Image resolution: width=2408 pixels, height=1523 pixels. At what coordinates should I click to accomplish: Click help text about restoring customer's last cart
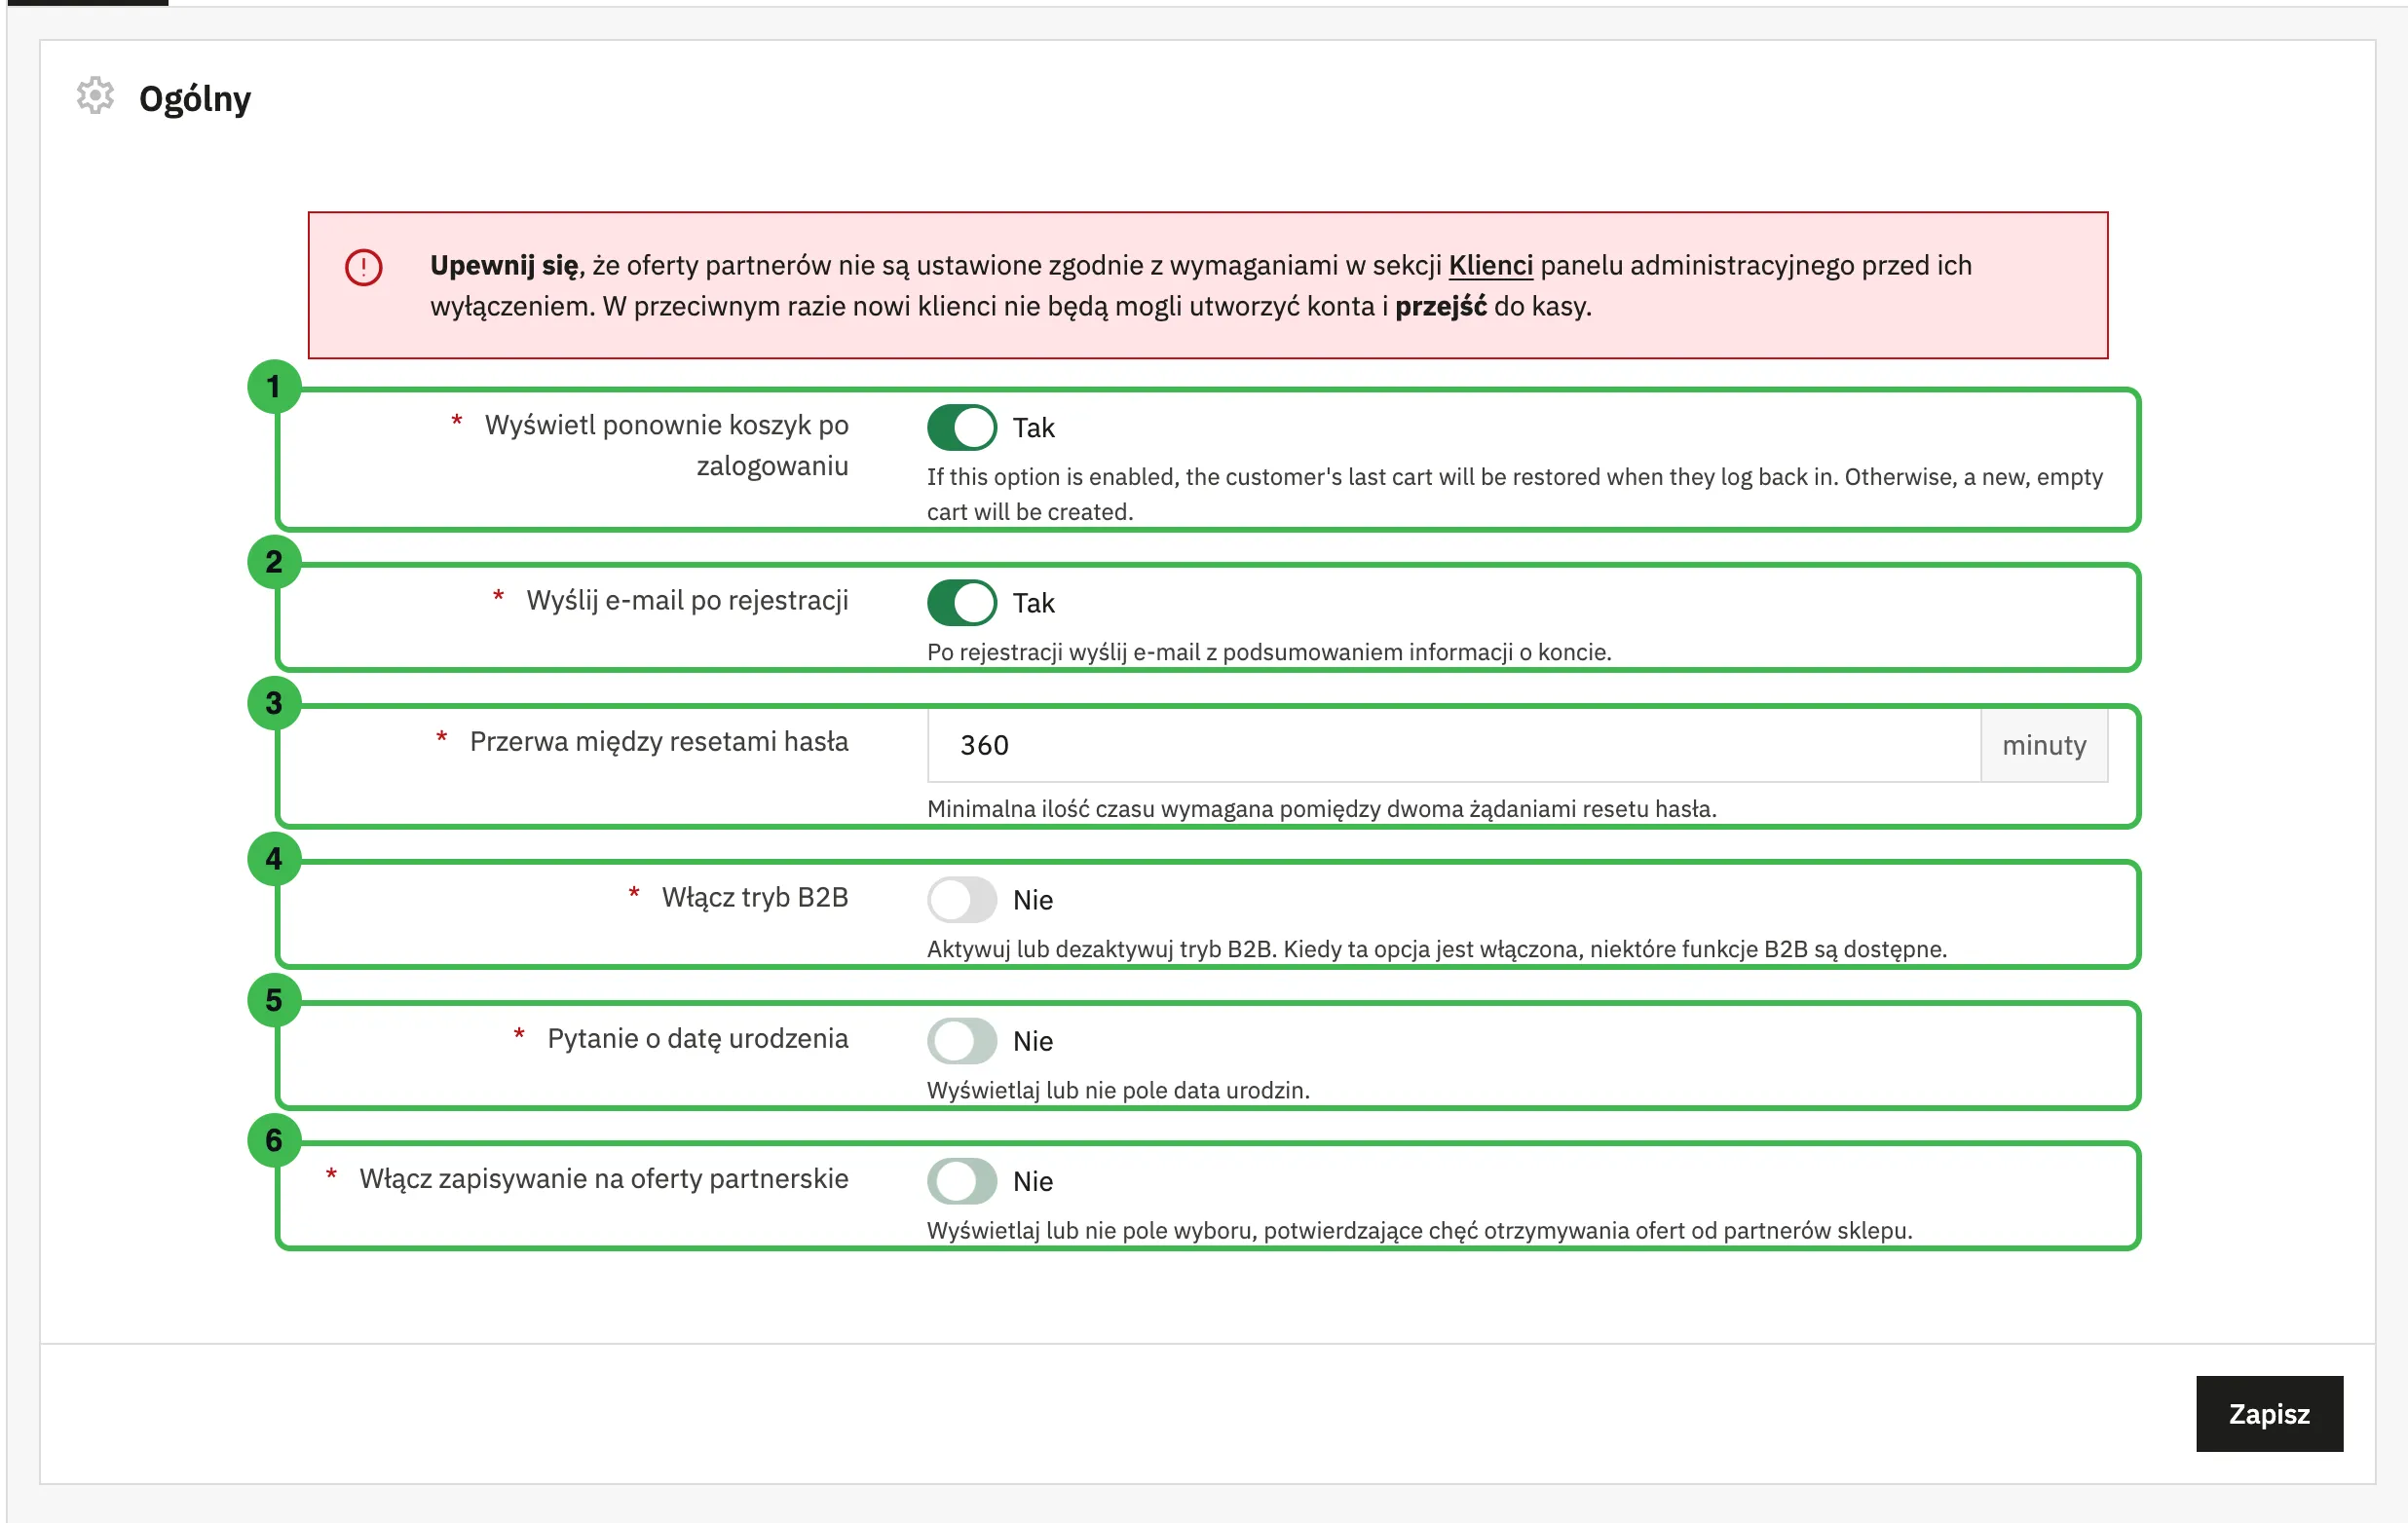pos(1514,494)
